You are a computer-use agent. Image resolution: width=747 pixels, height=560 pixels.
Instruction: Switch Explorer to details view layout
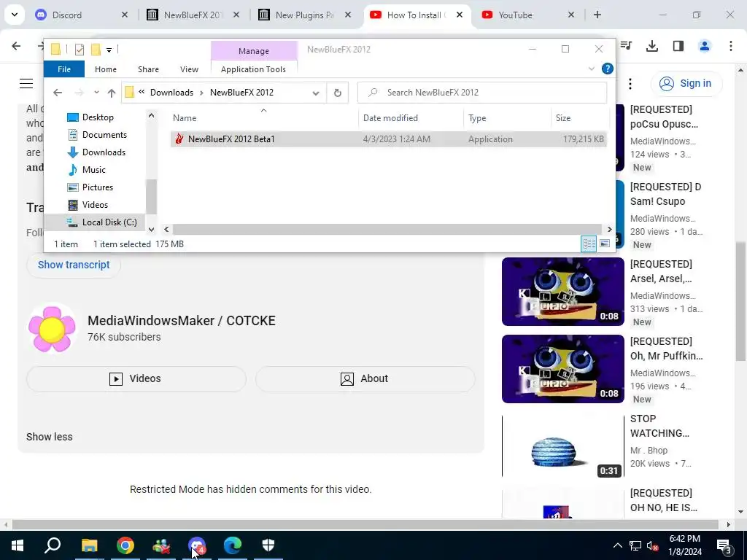point(589,244)
